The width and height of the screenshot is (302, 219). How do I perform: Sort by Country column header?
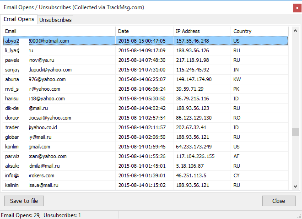click(x=259, y=31)
